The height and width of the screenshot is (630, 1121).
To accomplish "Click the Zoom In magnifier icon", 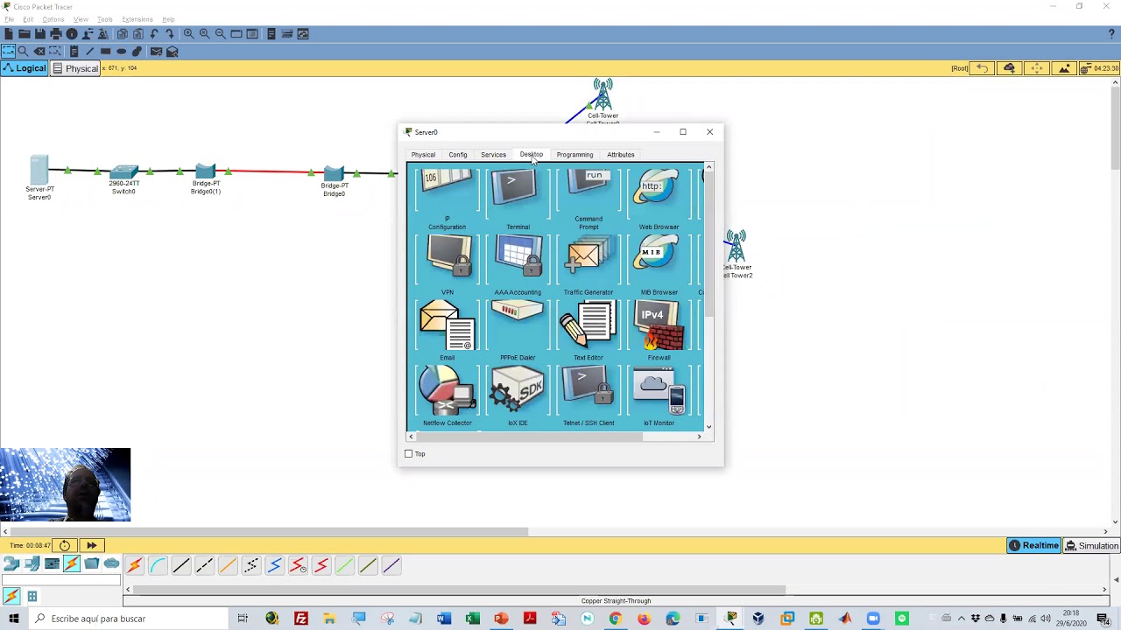I will 188,34.
